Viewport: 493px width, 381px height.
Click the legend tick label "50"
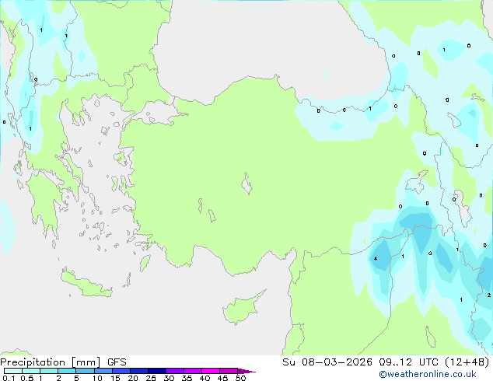(x=240, y=379)
